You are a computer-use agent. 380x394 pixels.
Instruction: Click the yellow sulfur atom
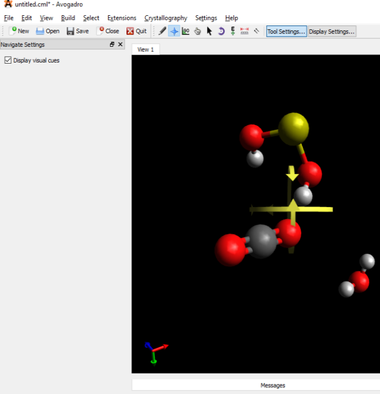pos(293,128)
